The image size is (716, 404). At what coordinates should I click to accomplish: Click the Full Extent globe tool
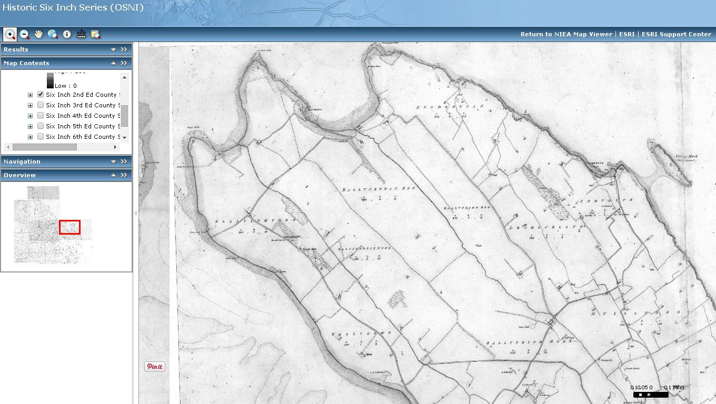(52, 34)
